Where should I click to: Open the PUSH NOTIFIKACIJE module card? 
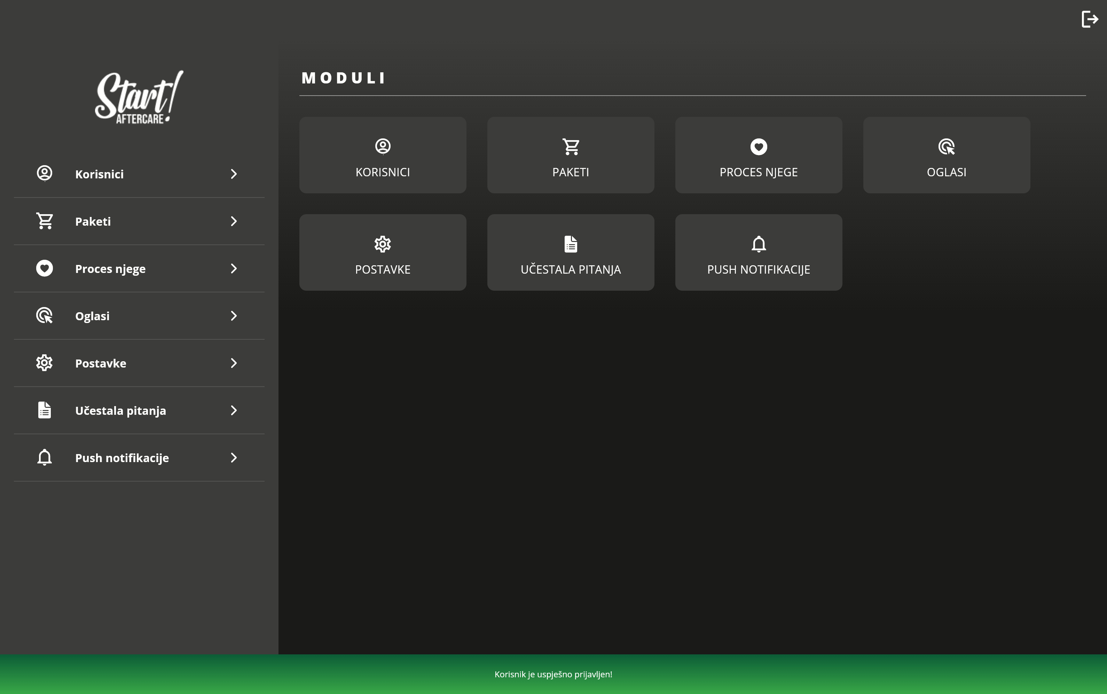[x=758, y=252]
